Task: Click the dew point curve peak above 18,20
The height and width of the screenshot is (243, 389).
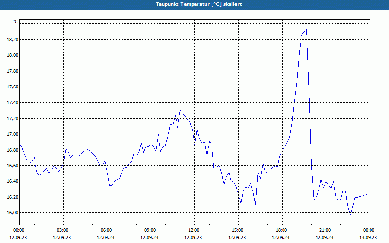Action: 307,29
